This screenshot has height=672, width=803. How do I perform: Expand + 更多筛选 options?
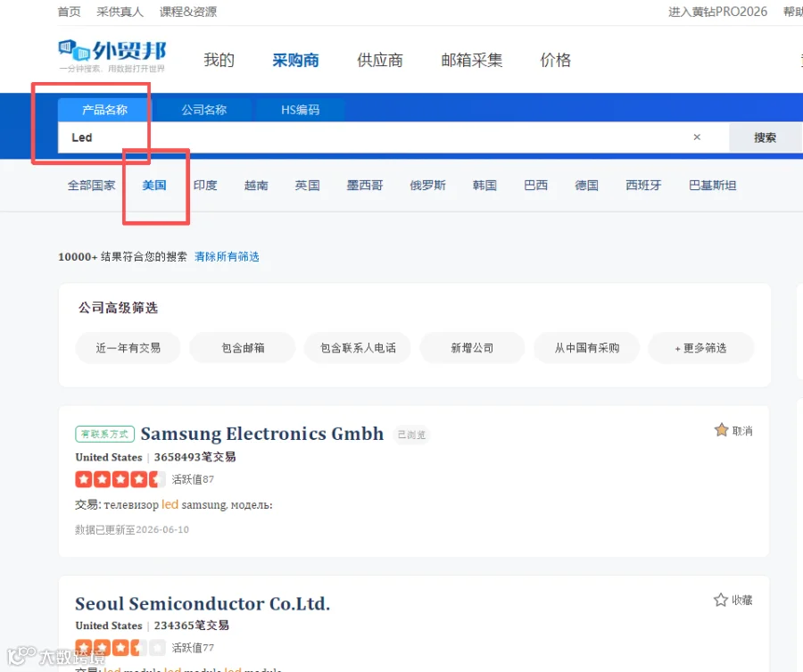(x=700, y=348)
